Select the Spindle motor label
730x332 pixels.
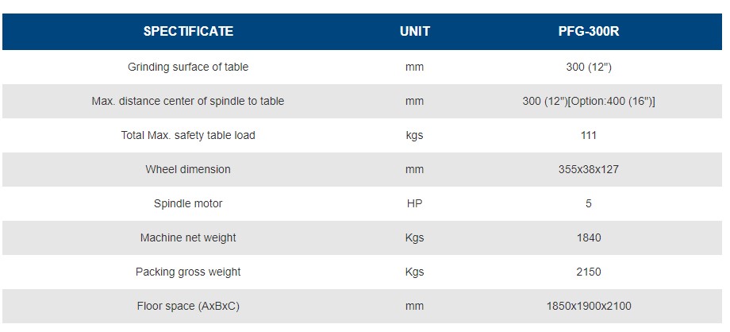coord(188,204)
